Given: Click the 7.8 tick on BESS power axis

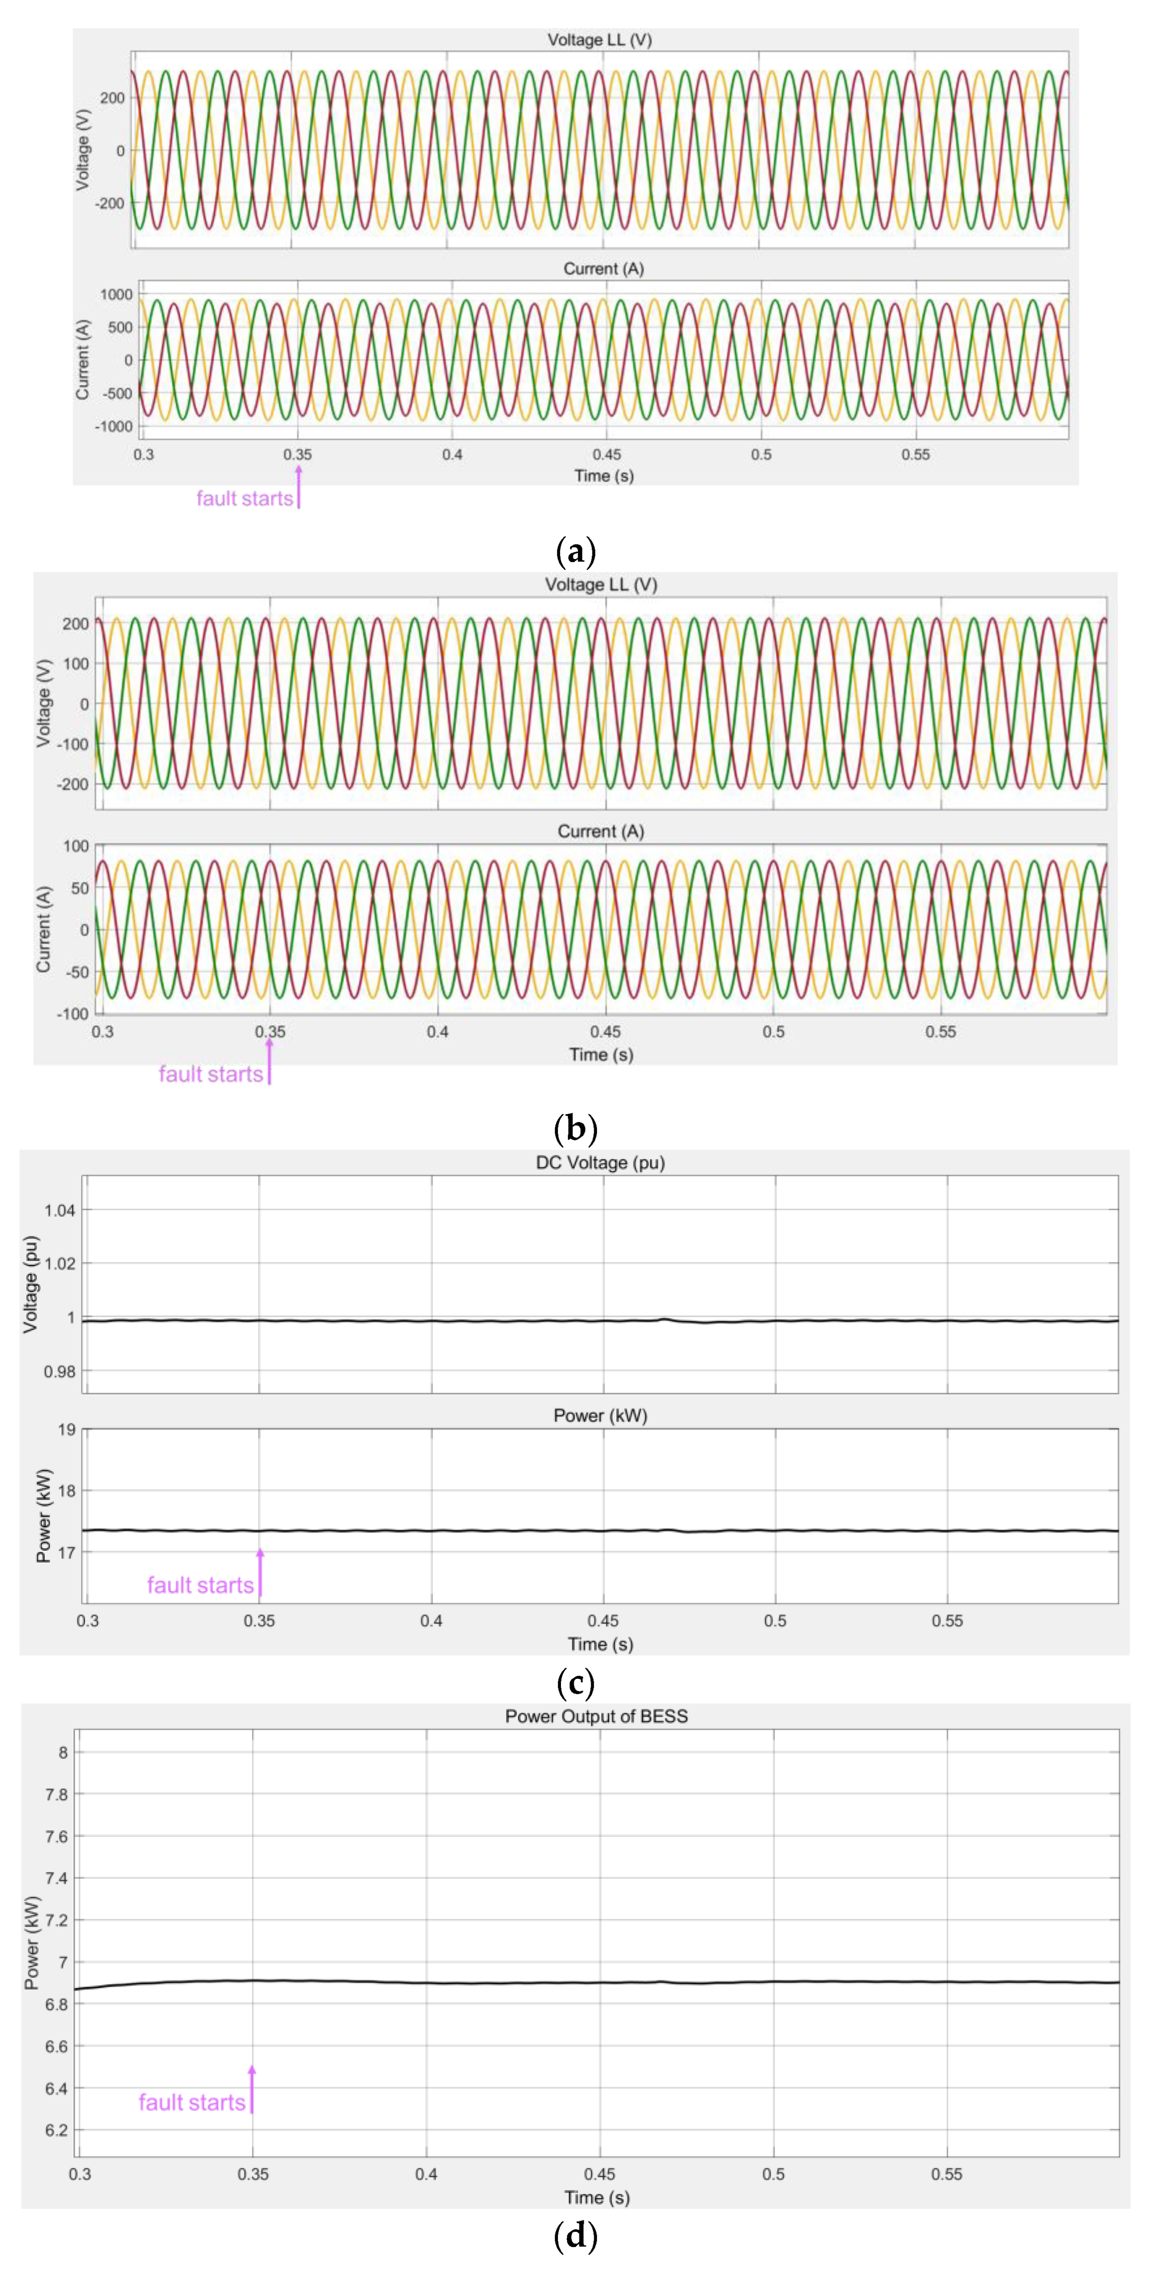Looking at the screenshot, I should pyautogui.click(x=56, y=1794).
